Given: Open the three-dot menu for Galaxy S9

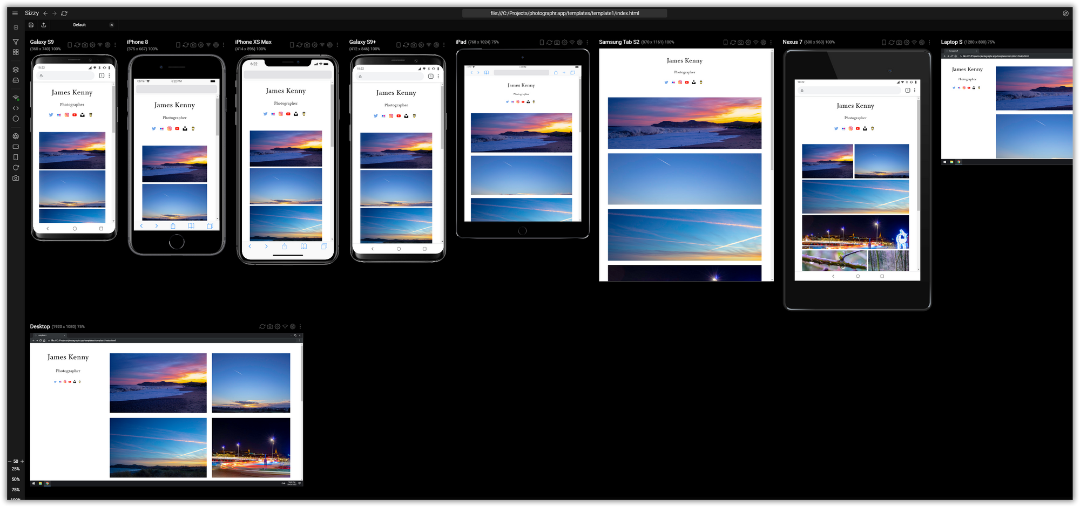Looking at the screenshot, I should pyautogui.click(x=115, y=45).
